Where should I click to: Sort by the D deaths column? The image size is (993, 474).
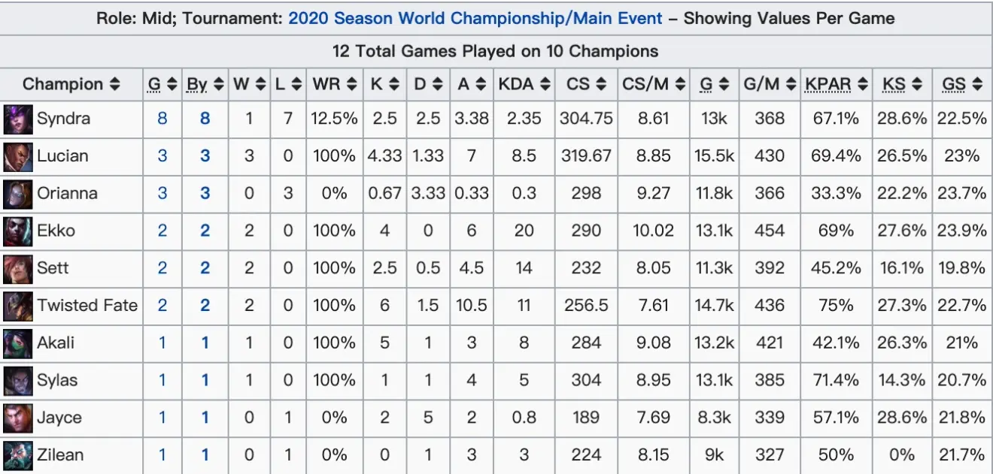pos(428,84)
